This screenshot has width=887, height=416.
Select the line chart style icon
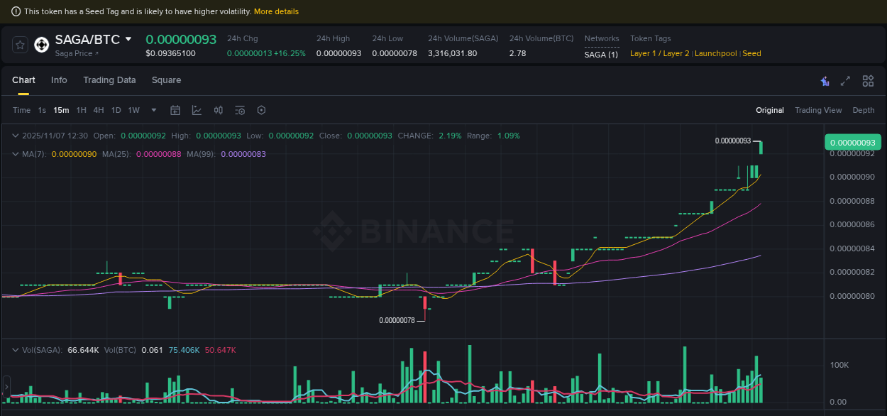(x=197, y=110)
